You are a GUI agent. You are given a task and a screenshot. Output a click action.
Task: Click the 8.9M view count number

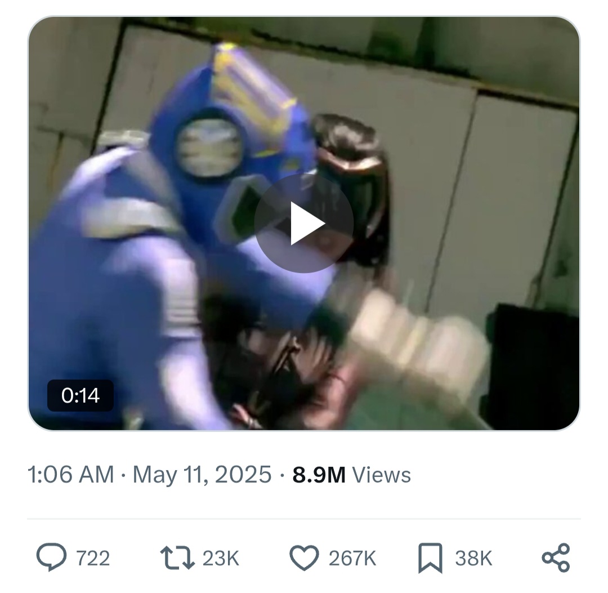(x=319, y=474)
